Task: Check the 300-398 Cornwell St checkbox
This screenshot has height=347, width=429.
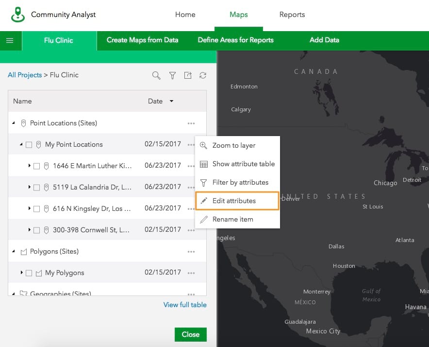Action: point(36,230)
